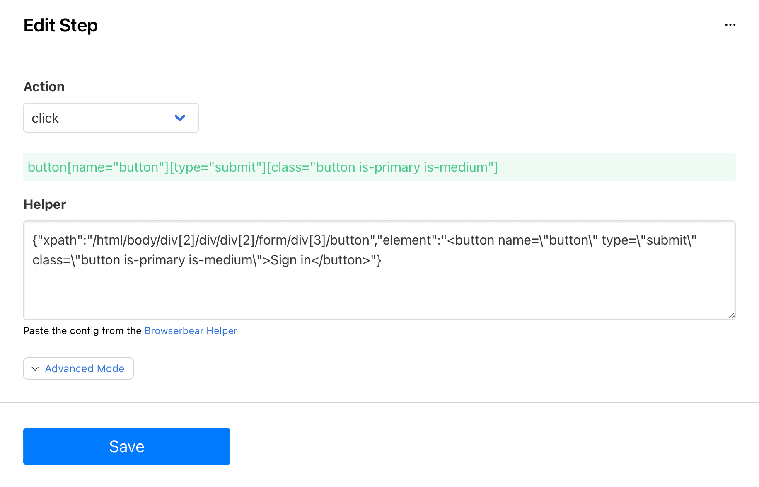Click the Helper section label
The width and height of the screenshot is (759, 487).
(x=44, y=204)
